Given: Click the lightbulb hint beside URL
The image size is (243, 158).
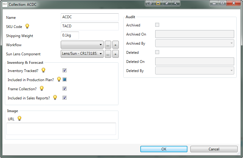Looking at the screenshot, I should [19, 118].
